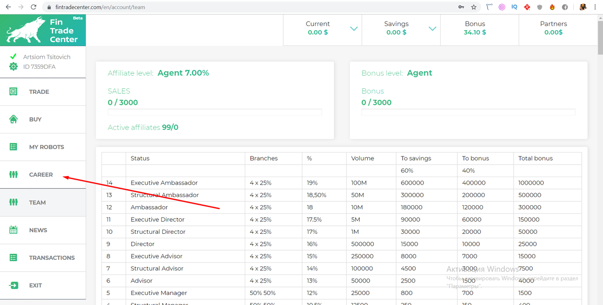Click the "To savings" column header
Viewport: 603px width, 305px height.
pyautogui.click(x=427, y=158)
